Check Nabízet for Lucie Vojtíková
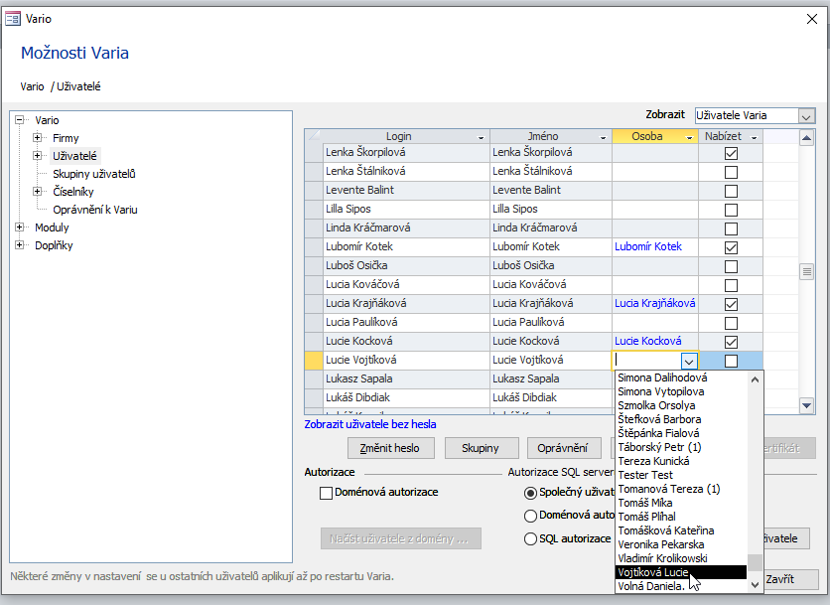Screen dimensions: 830x605 click(731, 362)
